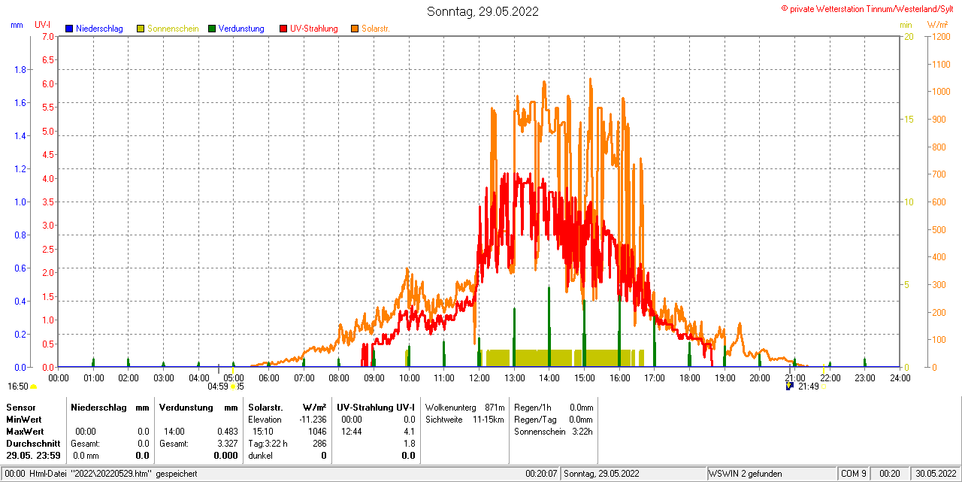Click the green Verdunstung legend swatch
This screenshot has height=482, width=962.
(212, 29)
